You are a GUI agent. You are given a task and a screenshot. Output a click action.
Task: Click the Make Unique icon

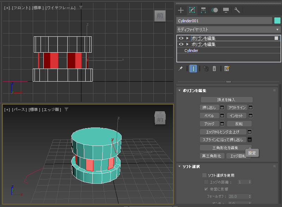pyautogui.click(x=206, y=69)
